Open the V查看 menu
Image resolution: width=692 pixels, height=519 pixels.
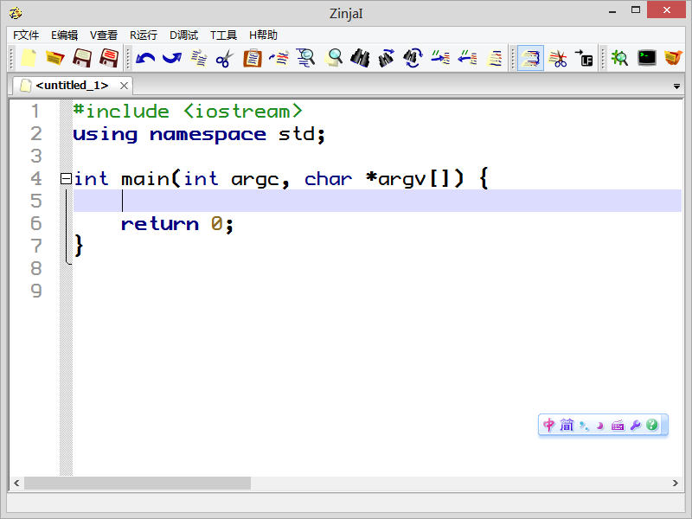coord(104,35)
